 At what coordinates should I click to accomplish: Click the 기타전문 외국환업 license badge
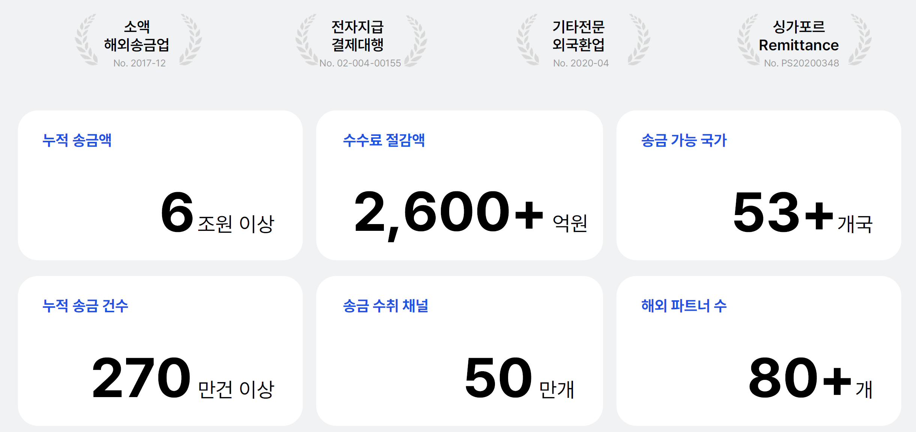tap(583, 41)
